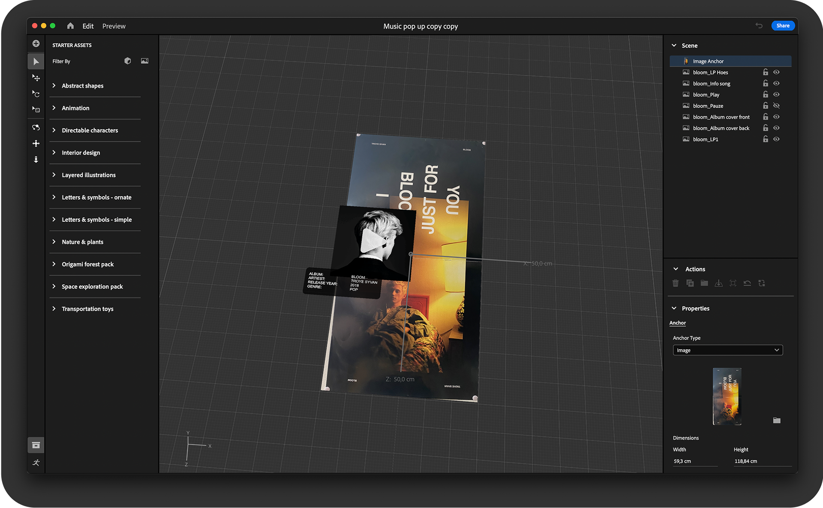
Task: Click the reset transform icon in Actions
Action: 747,283
